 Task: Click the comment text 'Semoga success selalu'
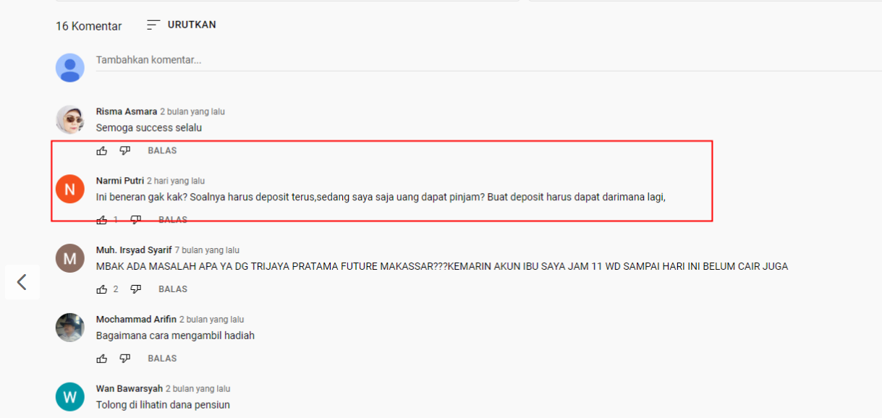[149, 128]
